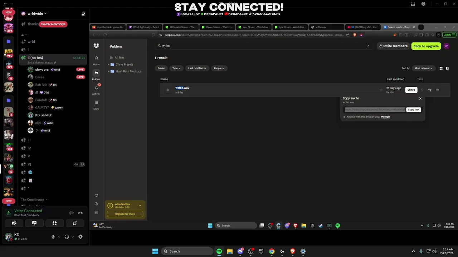458x257 pixels.
Task: Disconnect from the Discord voice channel
Action: point(80,213)
